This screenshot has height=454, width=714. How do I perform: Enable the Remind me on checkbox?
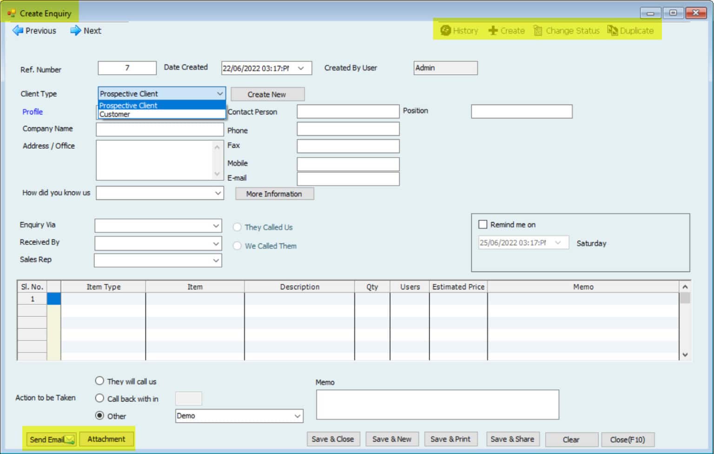coord(483,224)
